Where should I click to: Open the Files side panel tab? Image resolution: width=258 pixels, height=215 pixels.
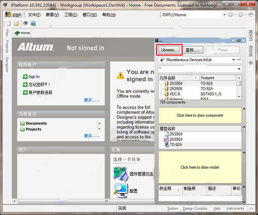pos(7,33)
